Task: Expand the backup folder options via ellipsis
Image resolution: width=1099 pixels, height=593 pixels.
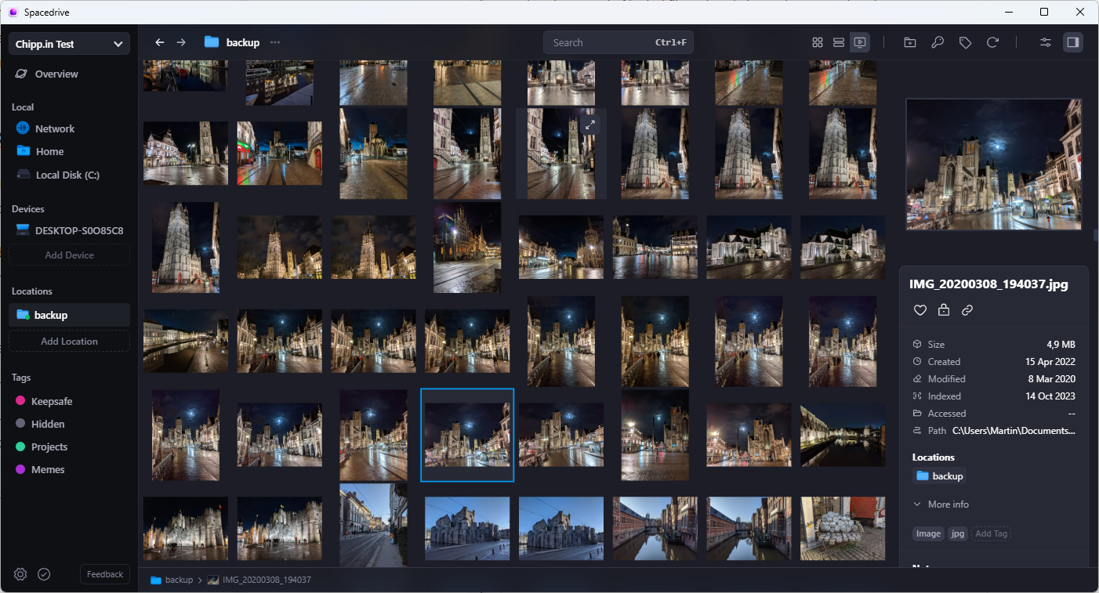Action: point(274,42)
